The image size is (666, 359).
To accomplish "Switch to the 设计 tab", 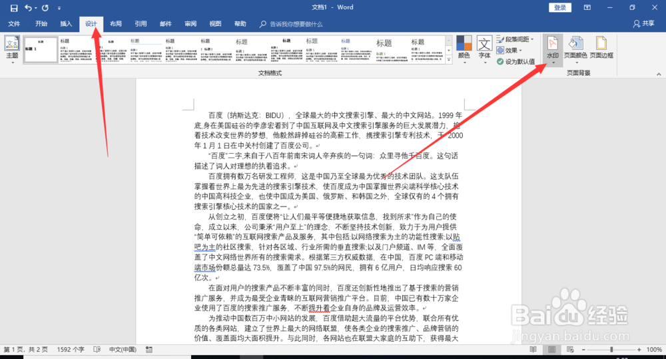I will [x=91, y=24].
